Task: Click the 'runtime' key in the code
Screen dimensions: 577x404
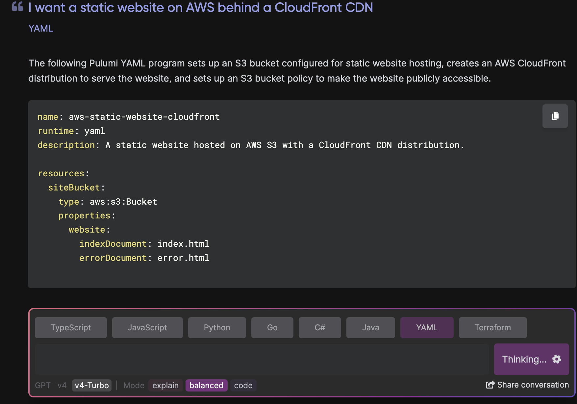Action: click(x=56, y=131)
